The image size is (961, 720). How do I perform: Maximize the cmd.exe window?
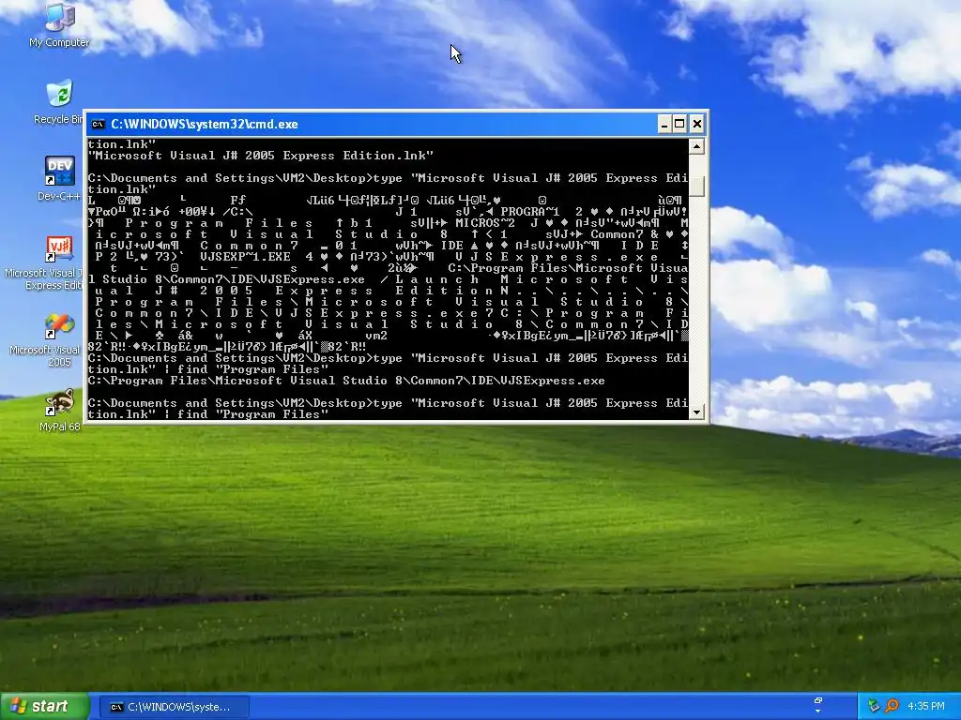(x=679, y=125)
